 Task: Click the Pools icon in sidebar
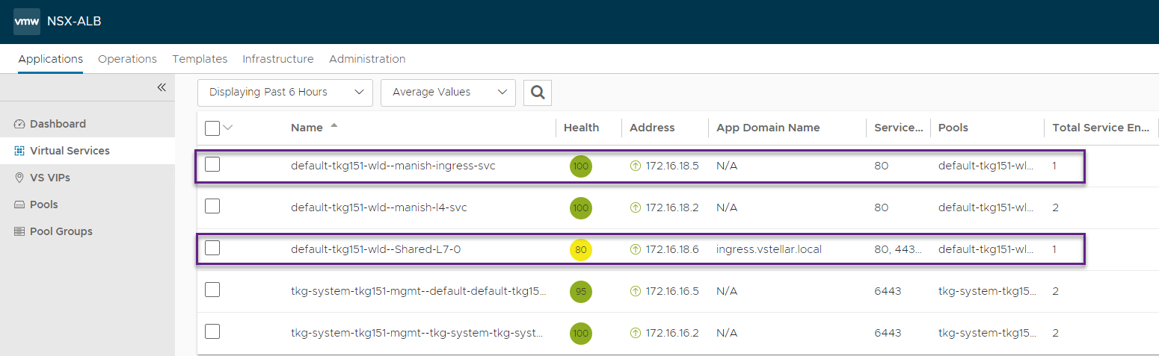tap(20, 204)
